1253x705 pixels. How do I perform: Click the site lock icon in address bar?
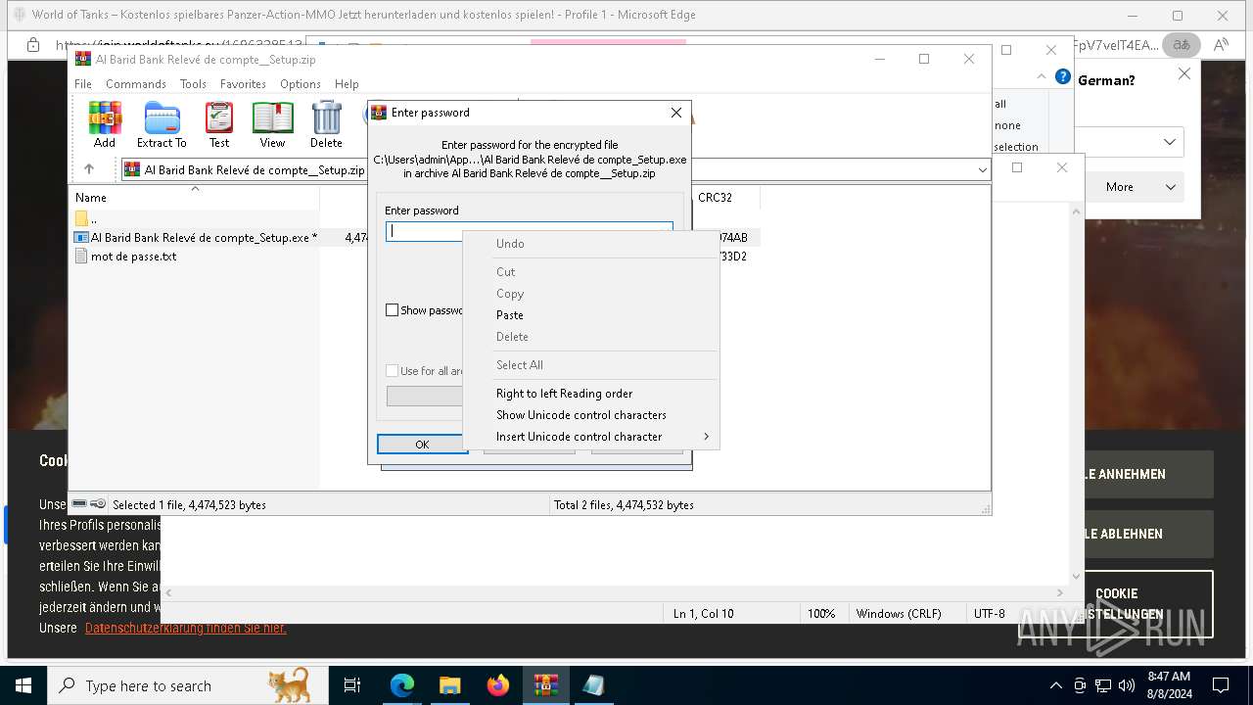(x=33, y=45)
